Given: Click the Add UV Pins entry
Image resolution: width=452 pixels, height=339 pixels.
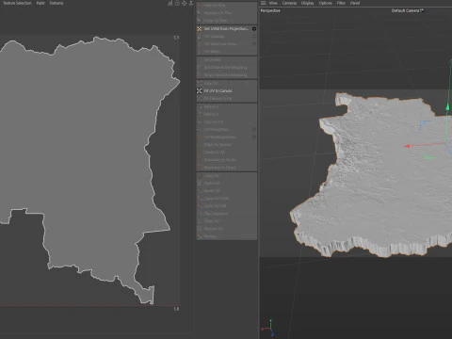Looking at the screenshot, I should pos(226,6).
